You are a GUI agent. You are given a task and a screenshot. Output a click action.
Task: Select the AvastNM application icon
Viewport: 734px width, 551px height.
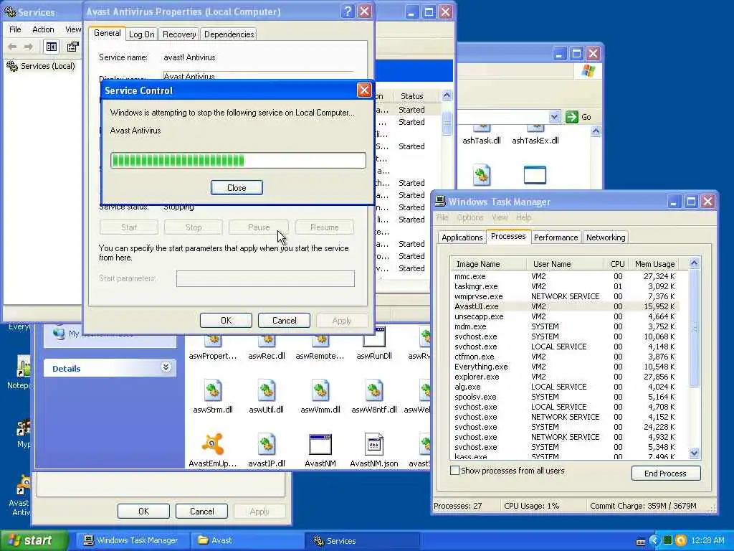[320, 444]
